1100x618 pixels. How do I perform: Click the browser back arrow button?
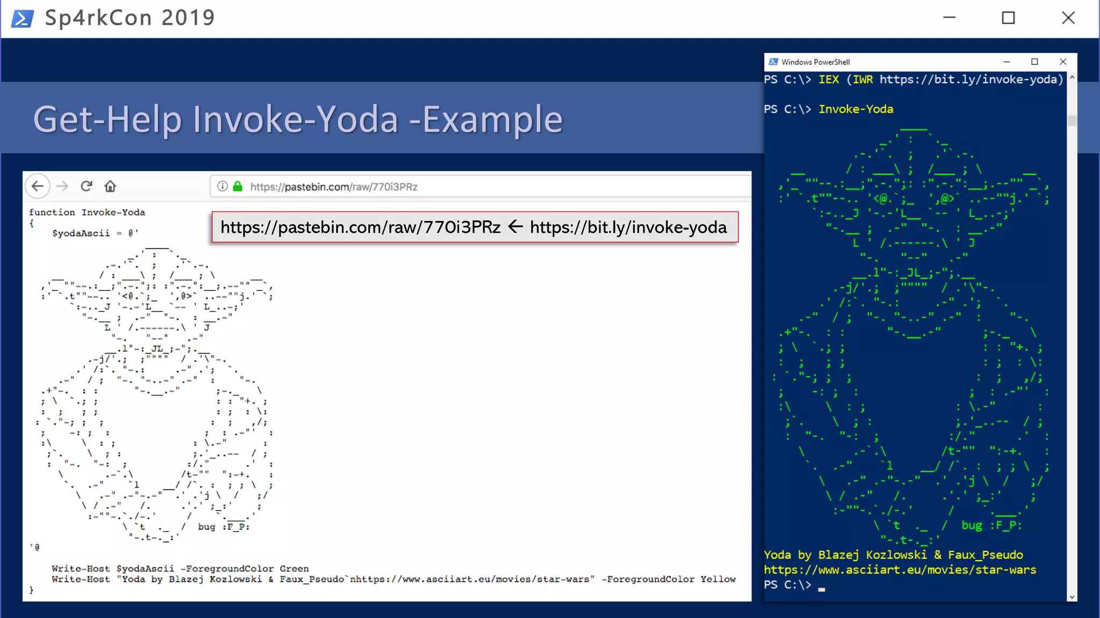click(38, 186)
